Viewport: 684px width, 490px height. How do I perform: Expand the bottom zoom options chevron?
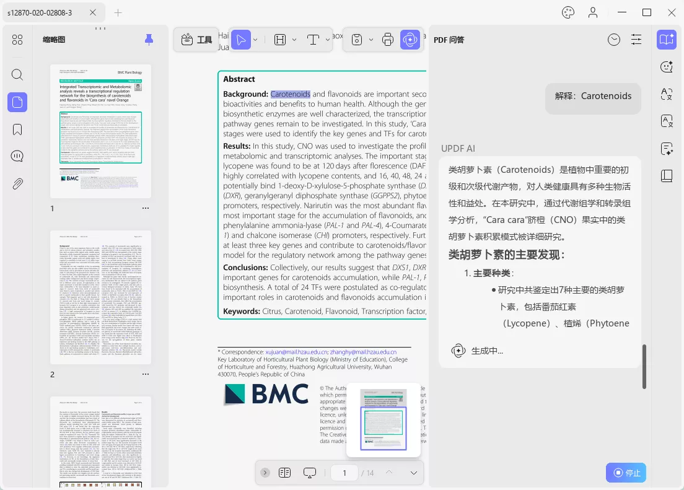point(413,472)
